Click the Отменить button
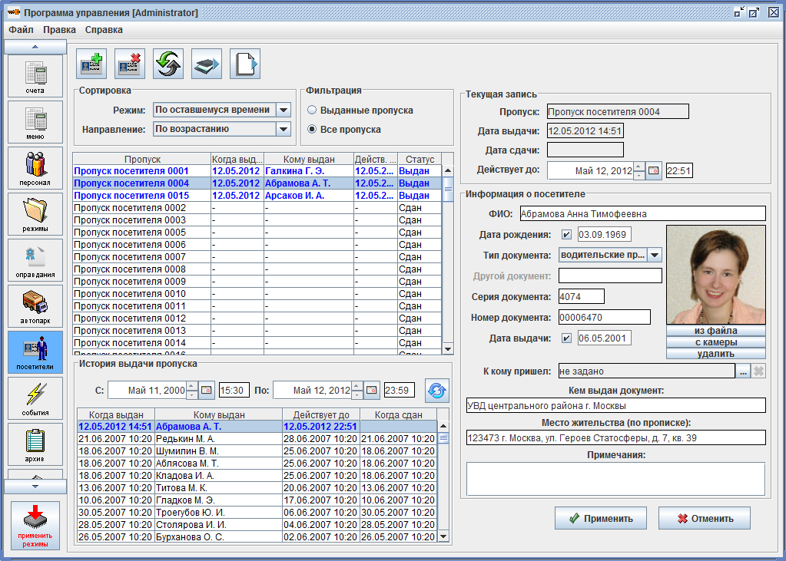Image resolution: width=786 pixels, height=561 pixels. click(x=704, y=518)
